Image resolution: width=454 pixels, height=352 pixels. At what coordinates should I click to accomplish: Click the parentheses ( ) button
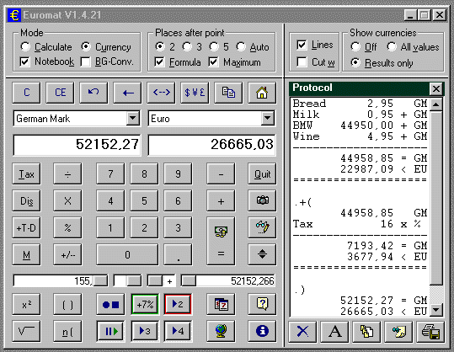pos(67,304)
